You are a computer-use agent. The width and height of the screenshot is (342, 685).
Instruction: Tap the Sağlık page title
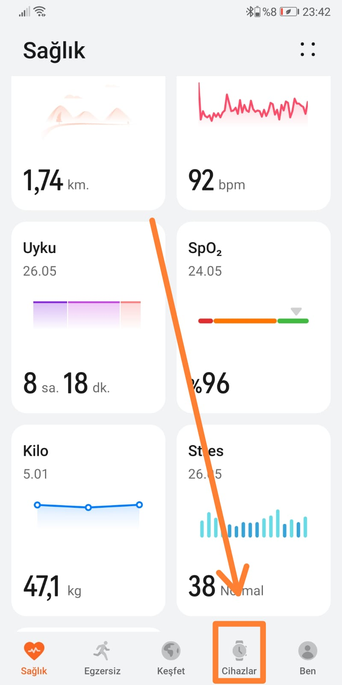pyautogui.click(x=54, y=51)
